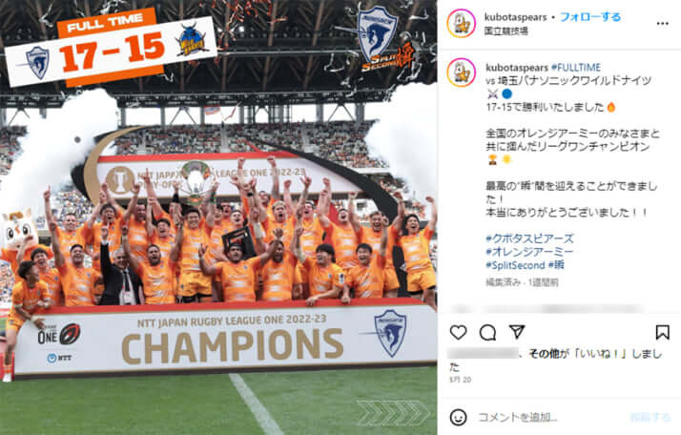681x435 pixels.
Task: Click フォローする to follow kubotaspears
Action: [590, 17]
